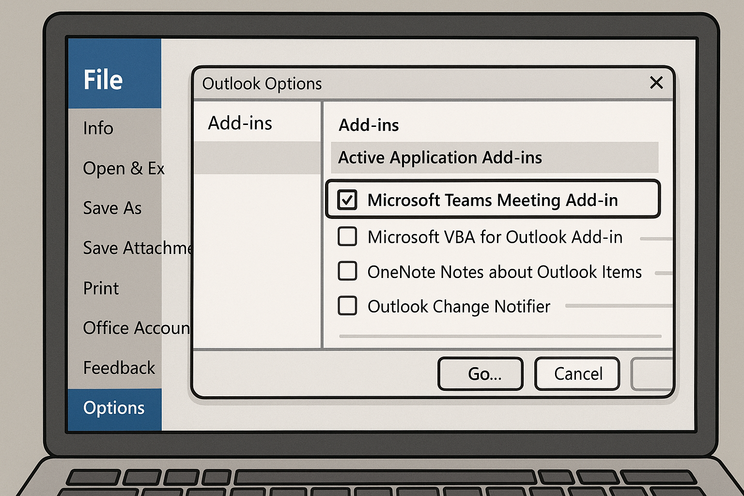Go to Office Account
744x496 pixels.
tap(137, 328)
